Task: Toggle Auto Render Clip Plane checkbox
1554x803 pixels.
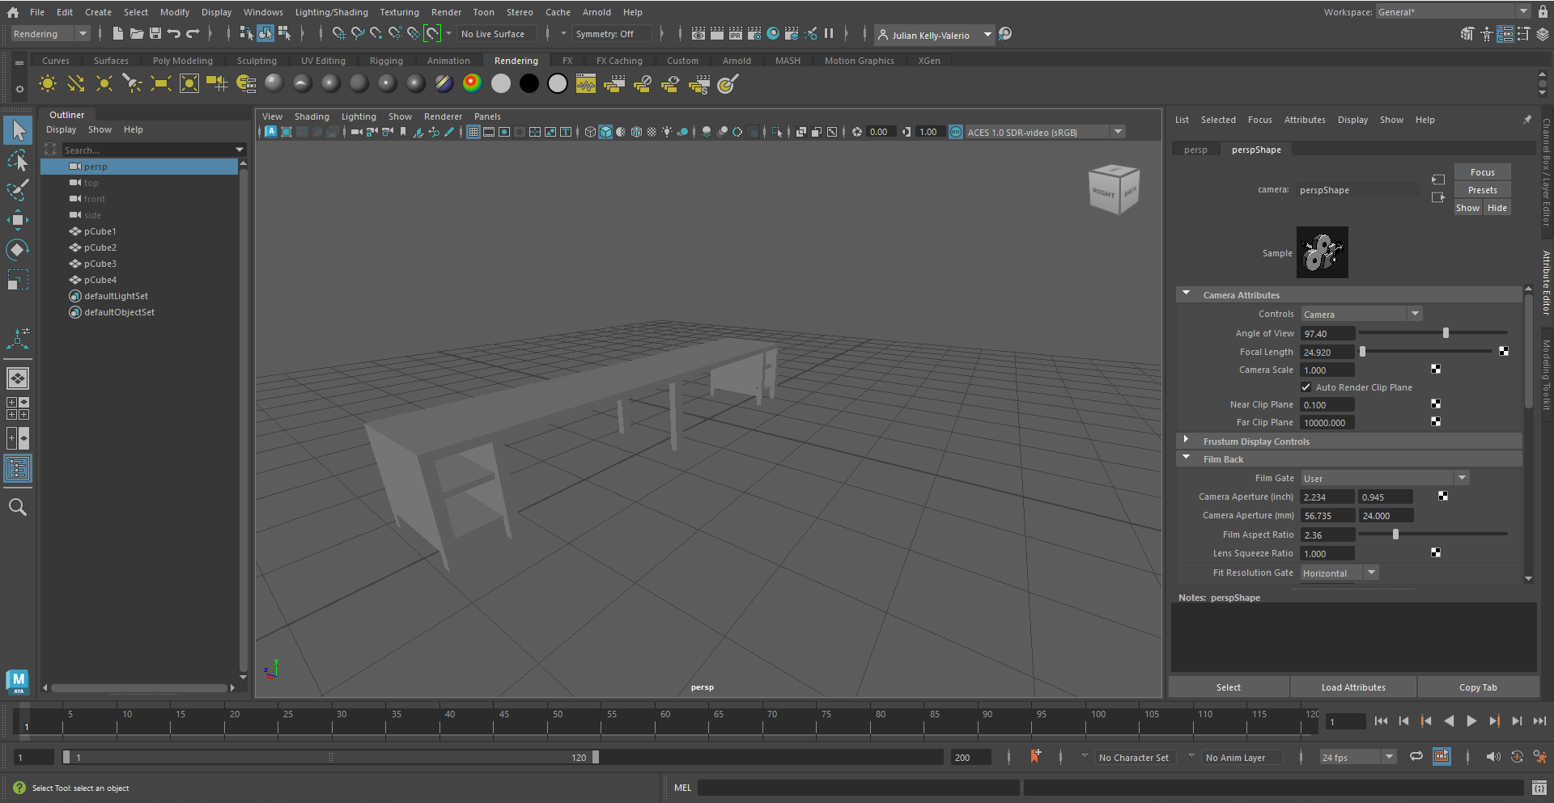Action: pos(1306,387)
